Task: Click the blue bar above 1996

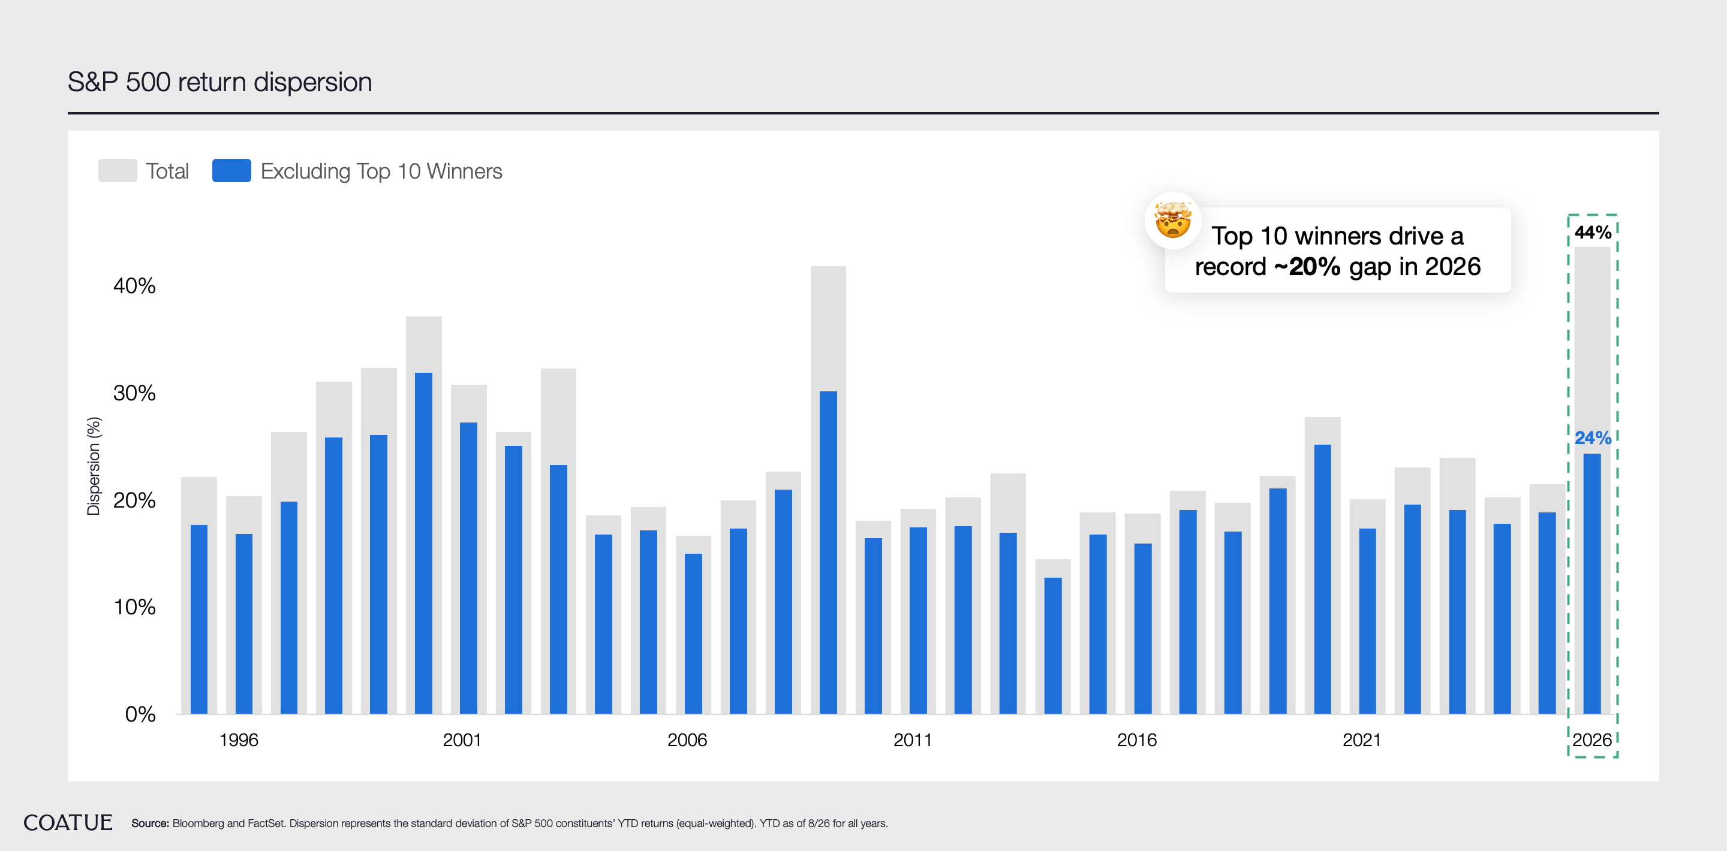Action: 244,624
